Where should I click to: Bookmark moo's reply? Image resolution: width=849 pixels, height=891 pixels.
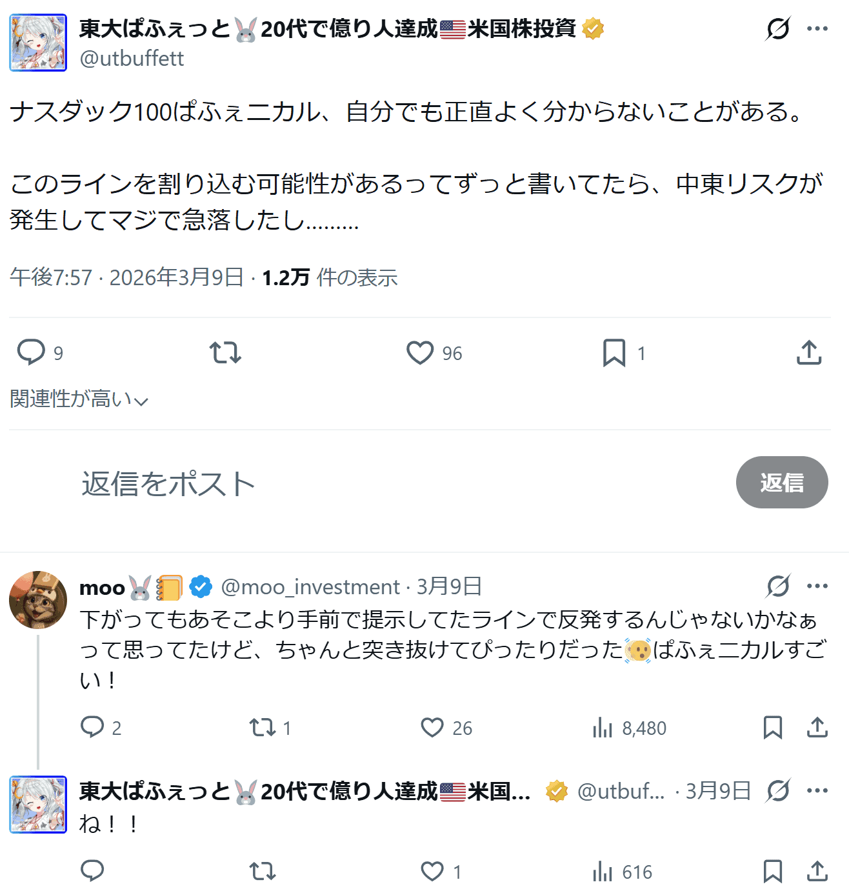772,728
